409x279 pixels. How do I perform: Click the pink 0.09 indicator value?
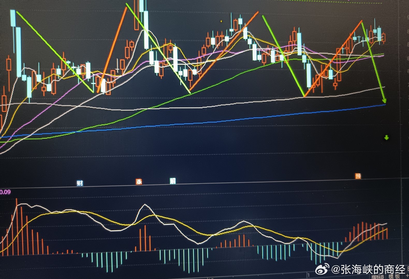pos(5,192)
